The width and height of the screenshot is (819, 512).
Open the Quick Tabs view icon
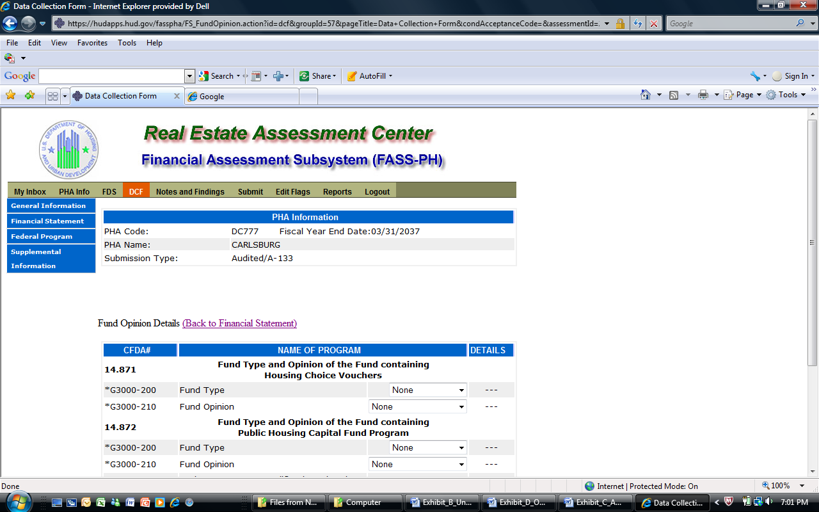coord(52,96)
